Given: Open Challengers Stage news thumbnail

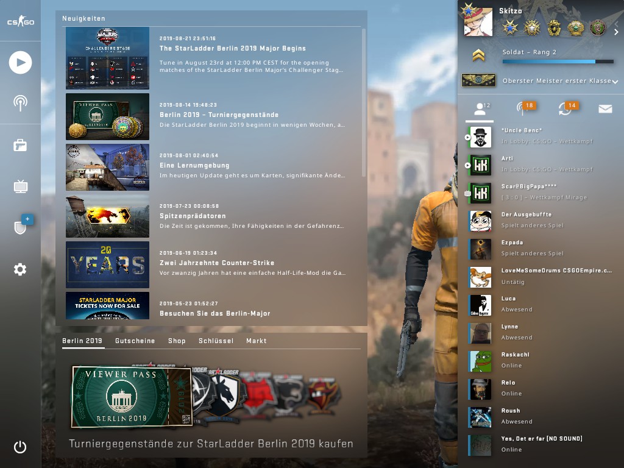Looking at the screenshot, I should click(x=107, y=58).
